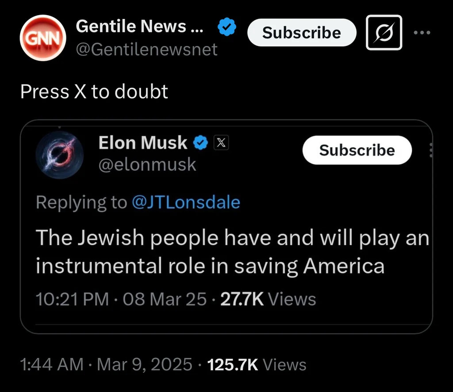Open the GNN profile avatar
The width and height of the screenshot is (453, 392).
pyautogui.click(x=43, y=38)
